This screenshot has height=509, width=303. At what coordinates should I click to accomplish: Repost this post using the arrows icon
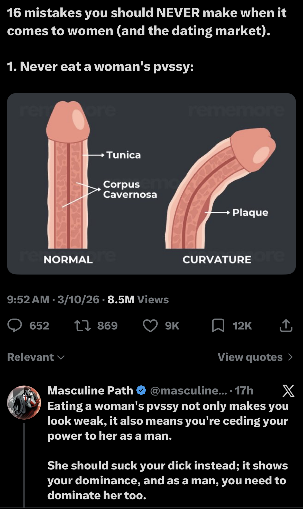(82, 326)
